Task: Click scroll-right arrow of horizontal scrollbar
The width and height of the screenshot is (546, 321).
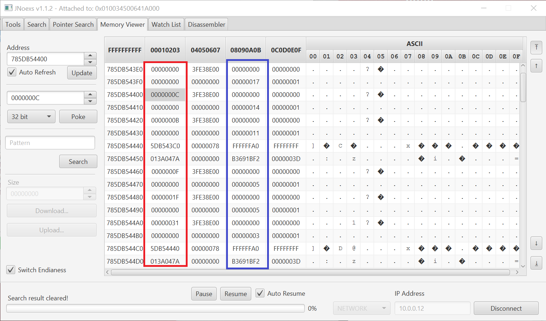Action: coord(517,272)
